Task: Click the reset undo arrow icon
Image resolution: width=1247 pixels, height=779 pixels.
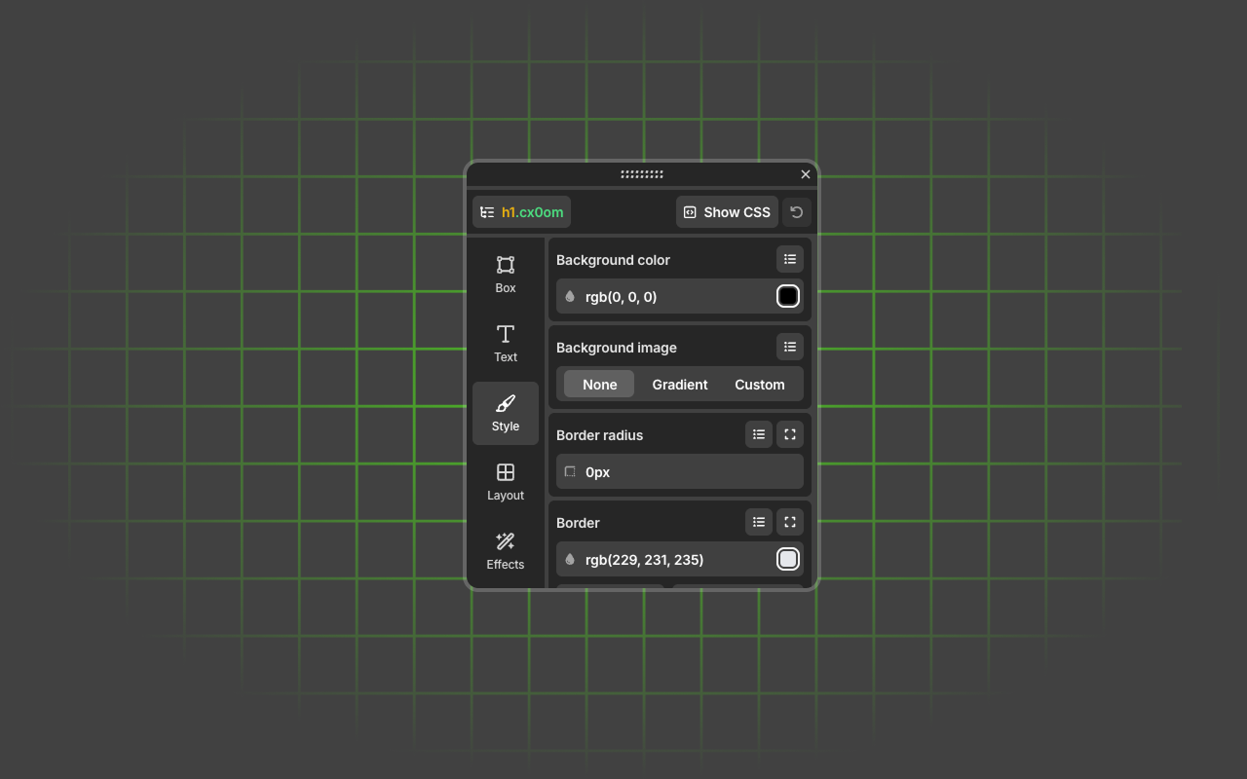Action: point(797,212)
